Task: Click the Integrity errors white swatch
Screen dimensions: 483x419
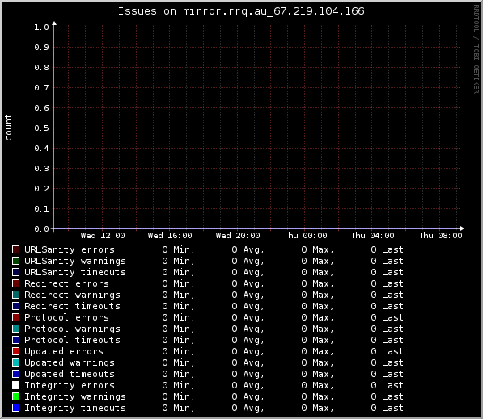Action: [15, 385]
